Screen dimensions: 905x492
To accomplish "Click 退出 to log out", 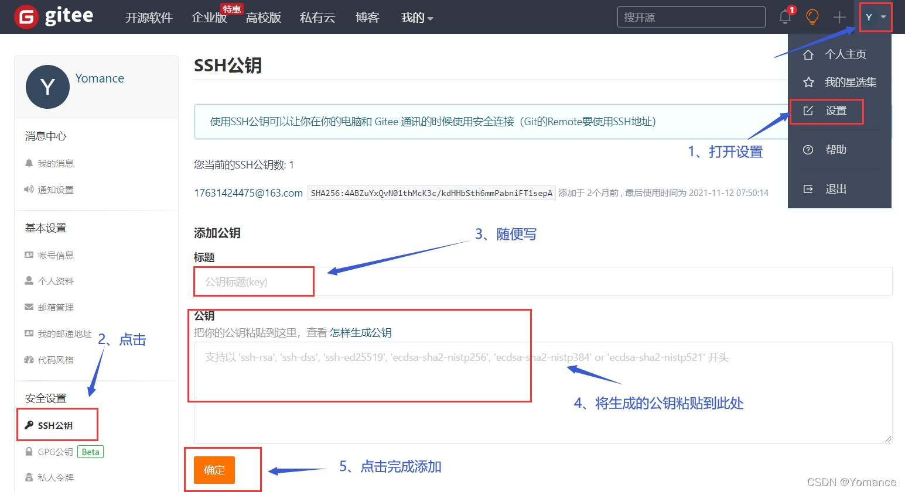I will point(836,188).
